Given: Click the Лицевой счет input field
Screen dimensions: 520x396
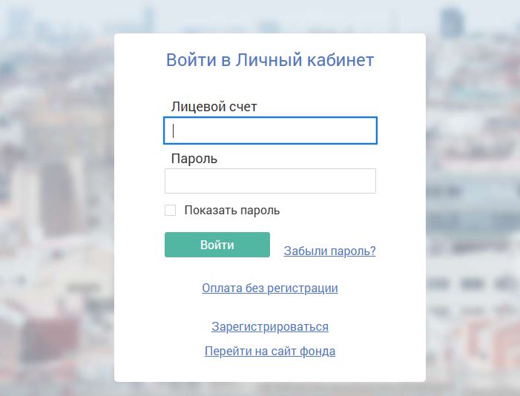Looking at the screenshot, I should tap(270, 131).
